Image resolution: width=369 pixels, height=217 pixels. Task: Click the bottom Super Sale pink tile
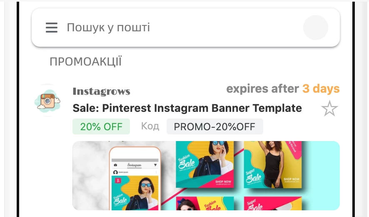click(x=272, y=203)
